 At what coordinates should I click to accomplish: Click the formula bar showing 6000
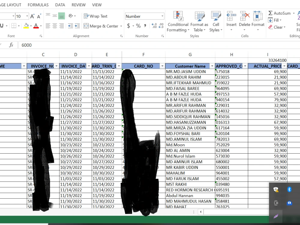click(x=159, y=45)
